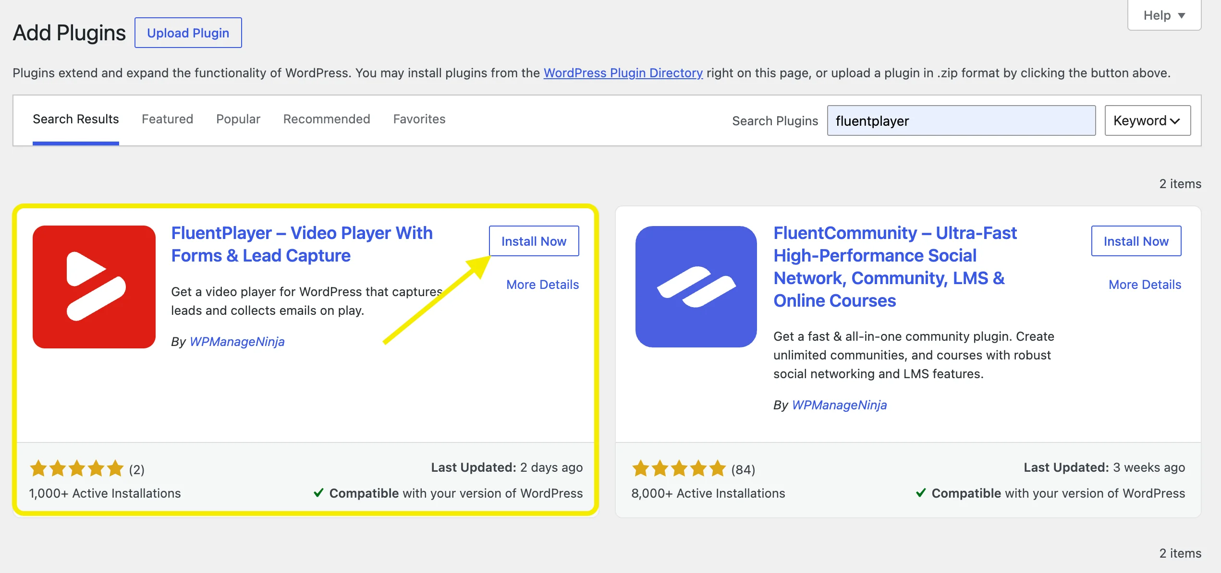
Task: Open the Keyword search type dropdown
Action: [x=1148, y=120]
